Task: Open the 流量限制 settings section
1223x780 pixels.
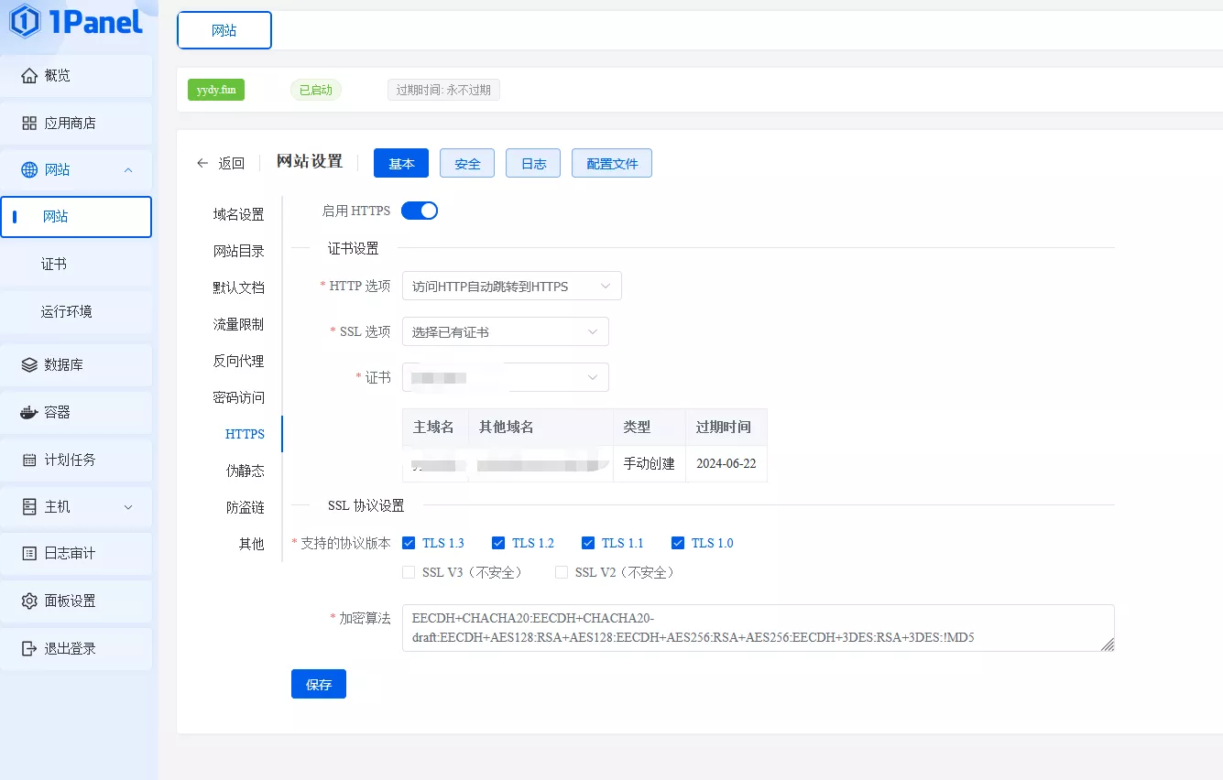Action: [238, 324]
